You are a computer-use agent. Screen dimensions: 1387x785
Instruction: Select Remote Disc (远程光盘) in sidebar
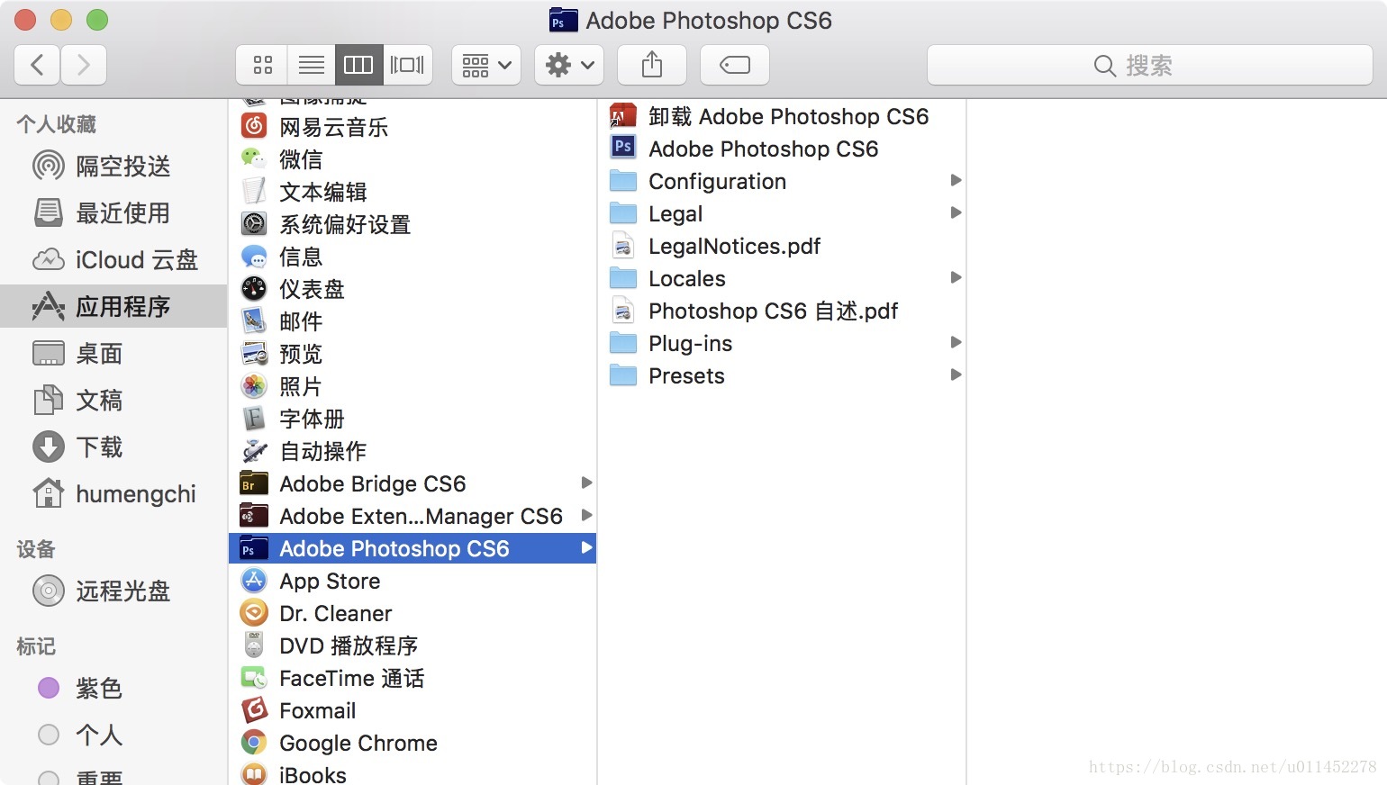tap(113, 591)
